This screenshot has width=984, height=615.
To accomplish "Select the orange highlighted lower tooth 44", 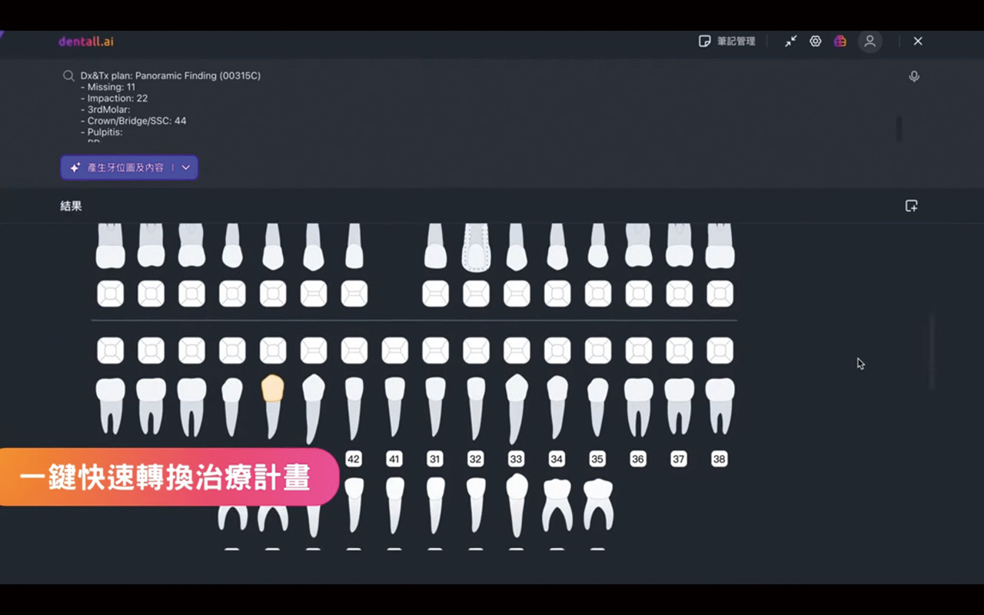I will pos(273,407).
